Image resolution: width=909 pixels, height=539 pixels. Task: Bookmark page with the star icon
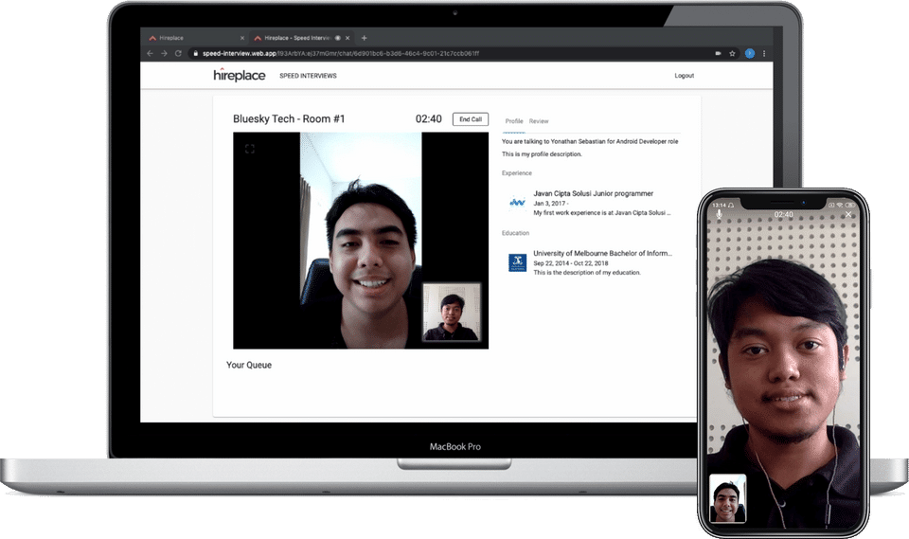point(732,53)
